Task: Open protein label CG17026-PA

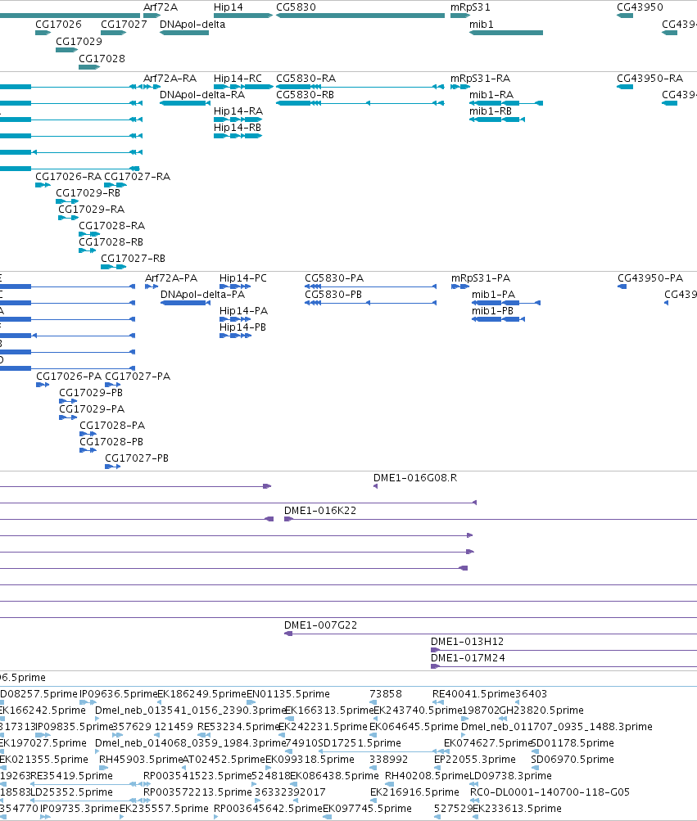Action: tap(69, 376)
